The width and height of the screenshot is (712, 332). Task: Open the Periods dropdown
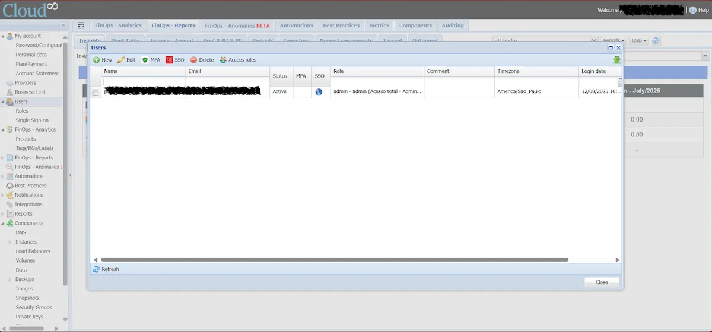coord(614,41)
